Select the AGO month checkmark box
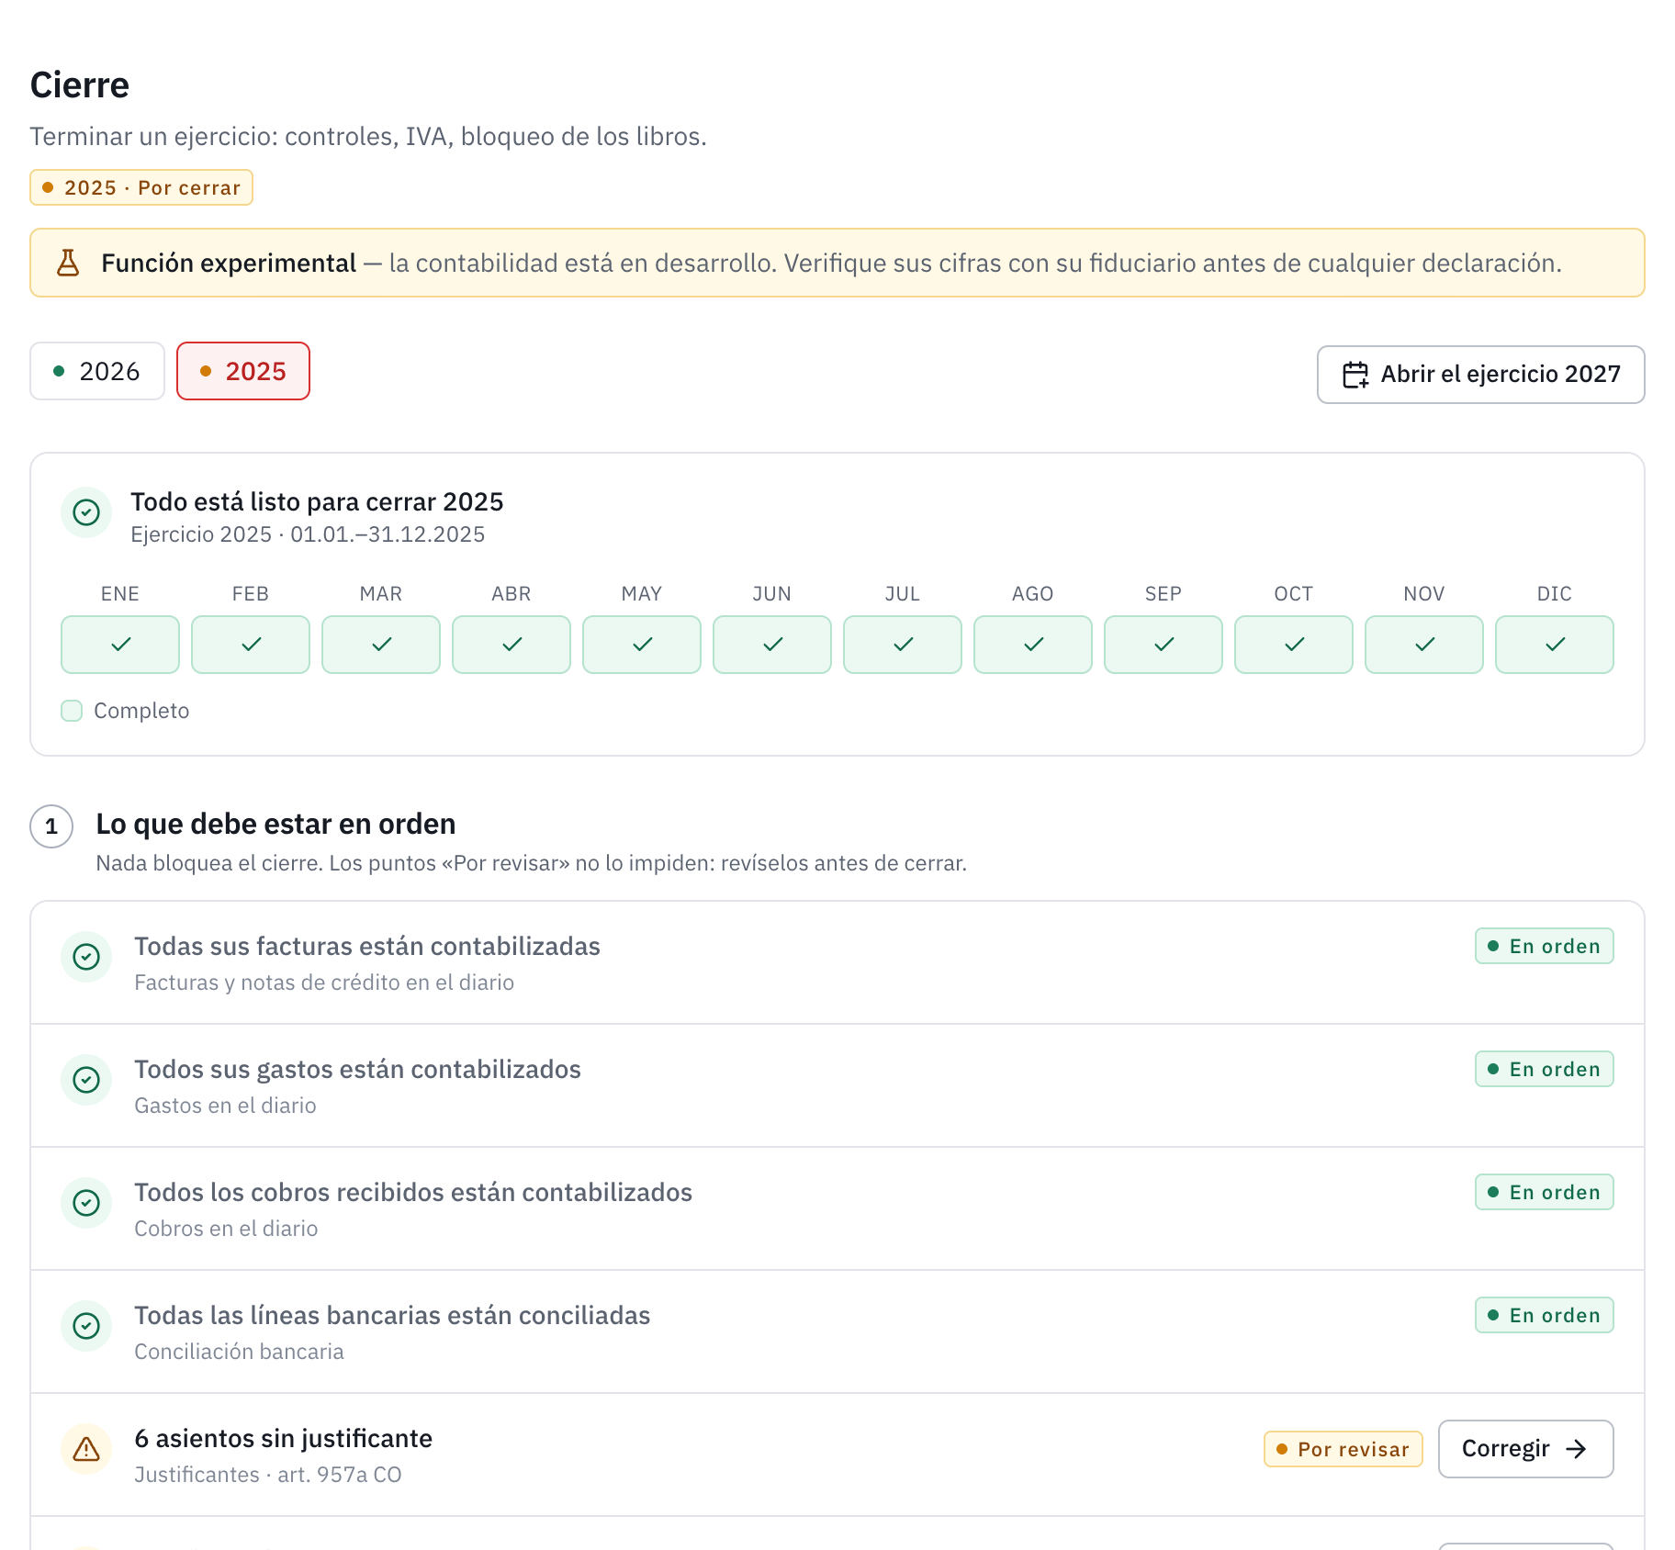Viewport: 1675px width, 1550px height. coord(1033,645)
